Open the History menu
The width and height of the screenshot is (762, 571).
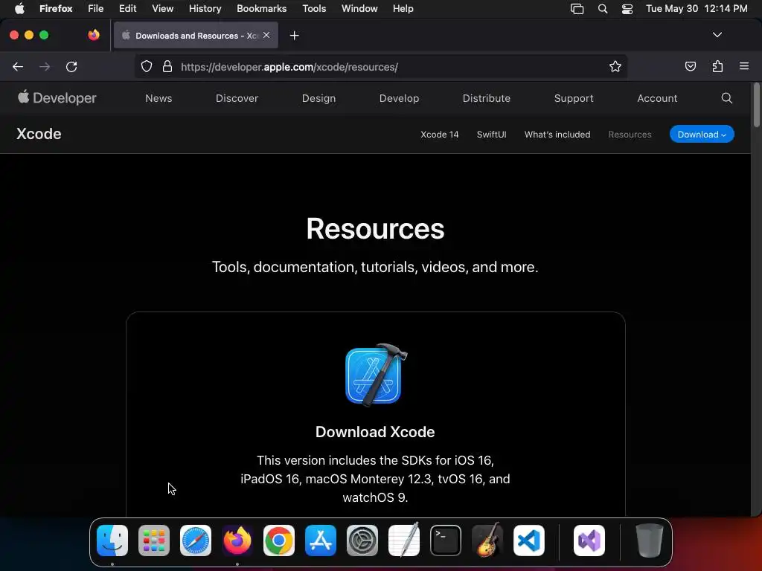[x=205, y=8]
